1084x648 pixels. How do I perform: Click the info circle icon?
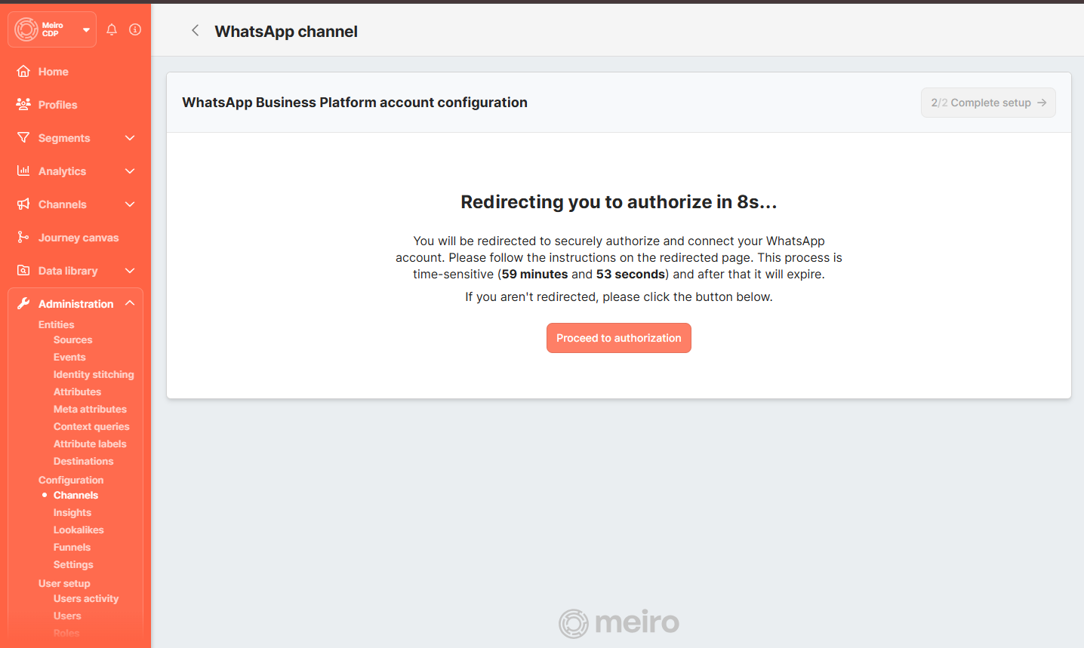135,29
